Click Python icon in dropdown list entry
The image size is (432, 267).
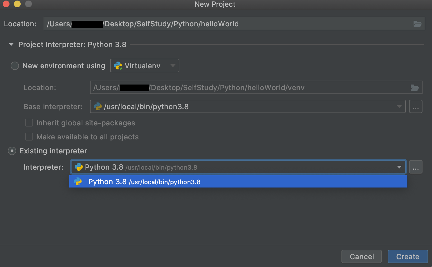[78, 182]
